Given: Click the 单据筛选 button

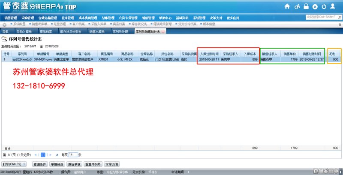Looking at the screenshot, I should pos(57,164).
